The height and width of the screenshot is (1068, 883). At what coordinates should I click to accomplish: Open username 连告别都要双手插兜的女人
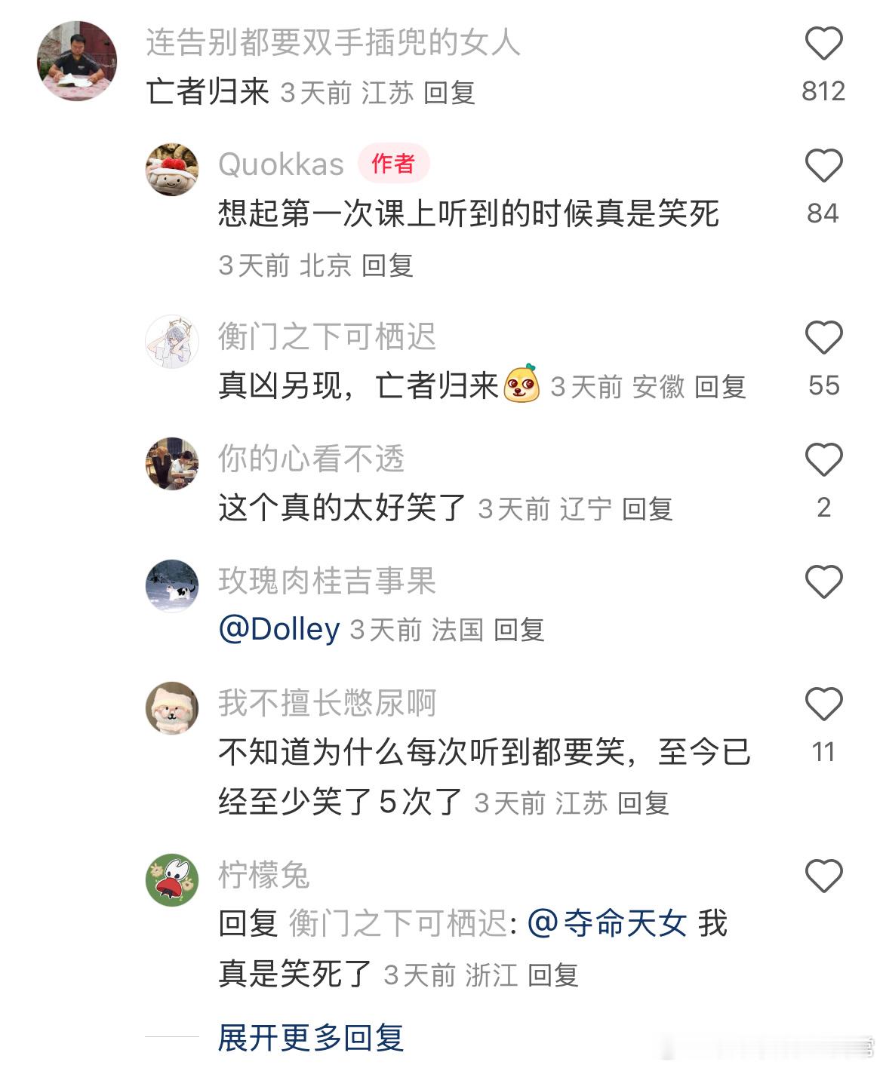(x=333, y=43)
